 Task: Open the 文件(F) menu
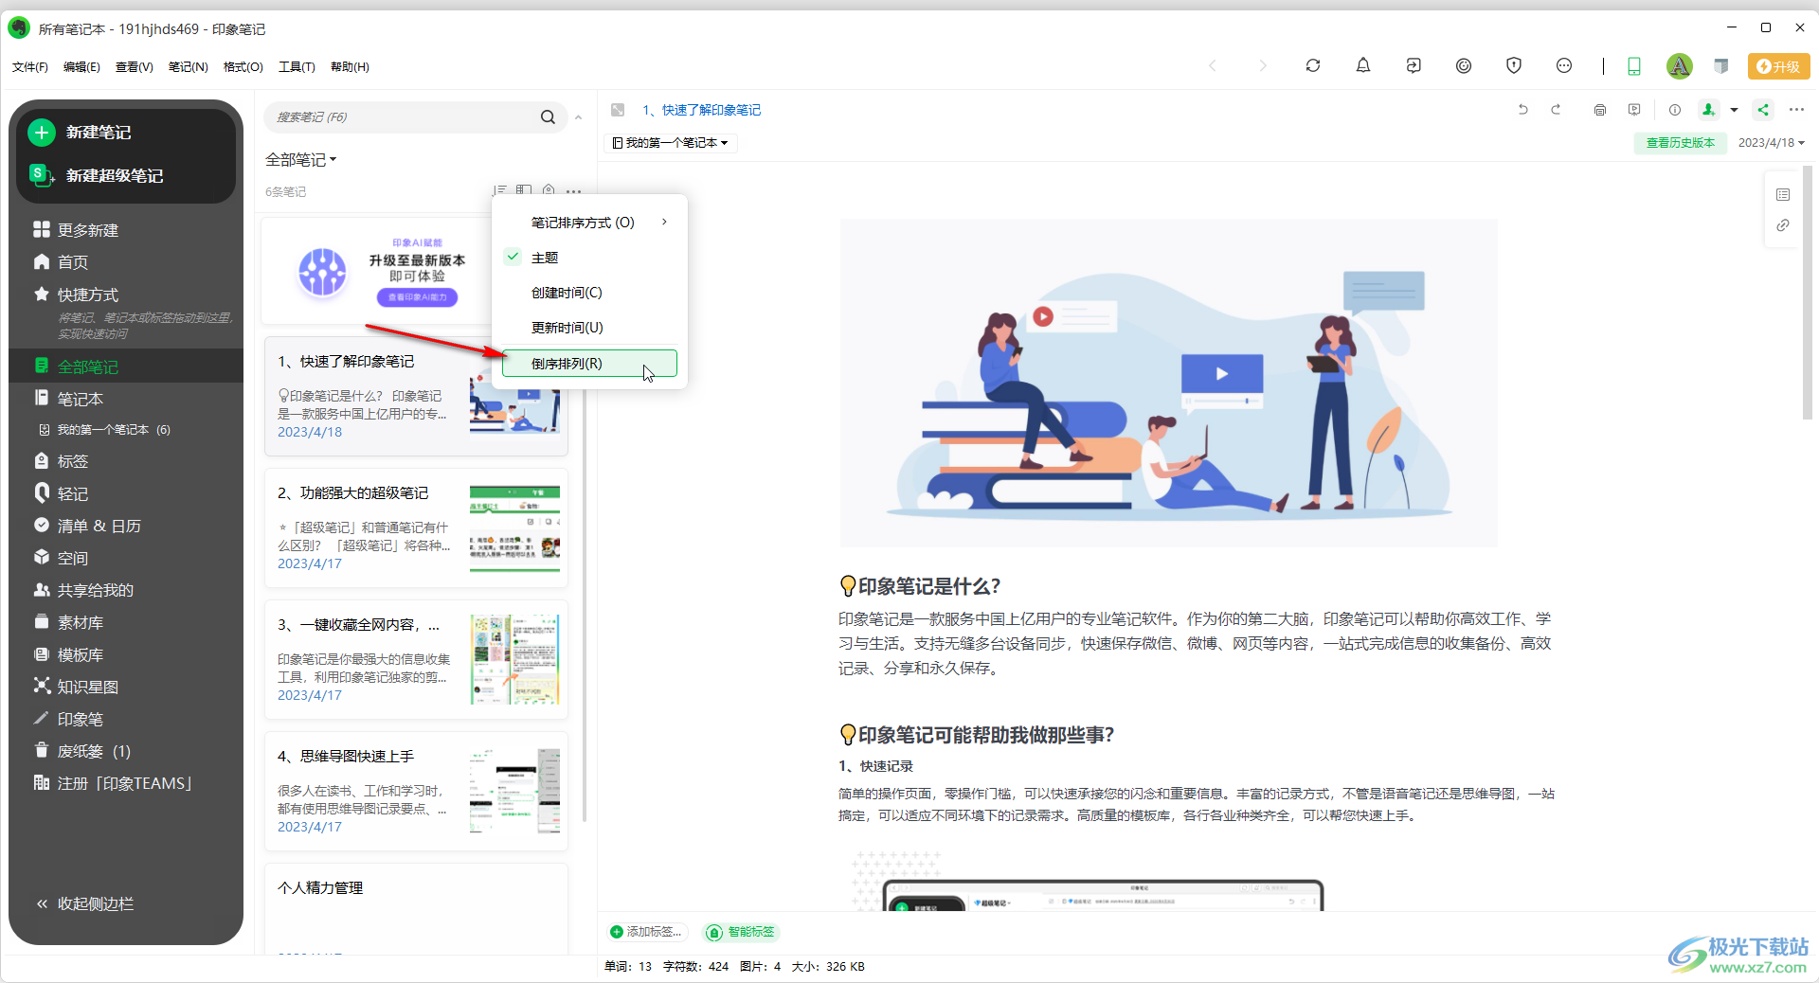click(x=29, y=67)
